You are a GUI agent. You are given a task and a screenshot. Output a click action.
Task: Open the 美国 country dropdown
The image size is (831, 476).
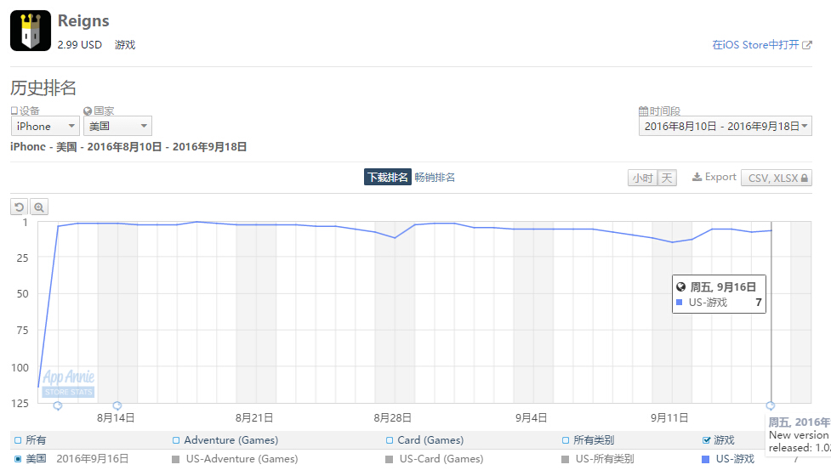[117, 126]
